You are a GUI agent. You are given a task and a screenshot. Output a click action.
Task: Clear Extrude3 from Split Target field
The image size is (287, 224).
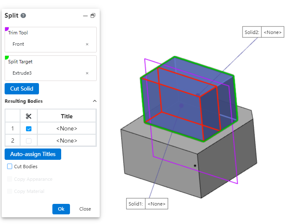87,73
